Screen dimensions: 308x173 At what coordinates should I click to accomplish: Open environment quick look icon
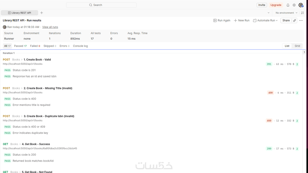(x=302, y=13)
